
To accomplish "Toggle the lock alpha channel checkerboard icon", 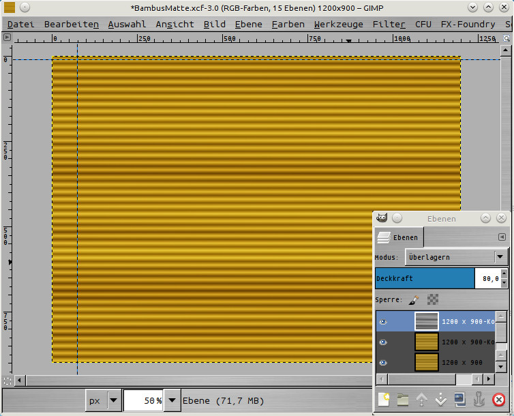I will [433, 299].
